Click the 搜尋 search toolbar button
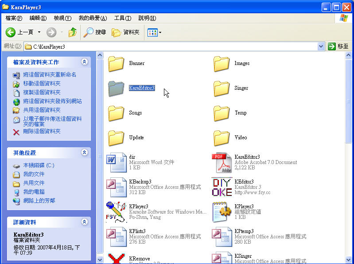The height and width of the screenshot is (264, 354). click(95, 32)
